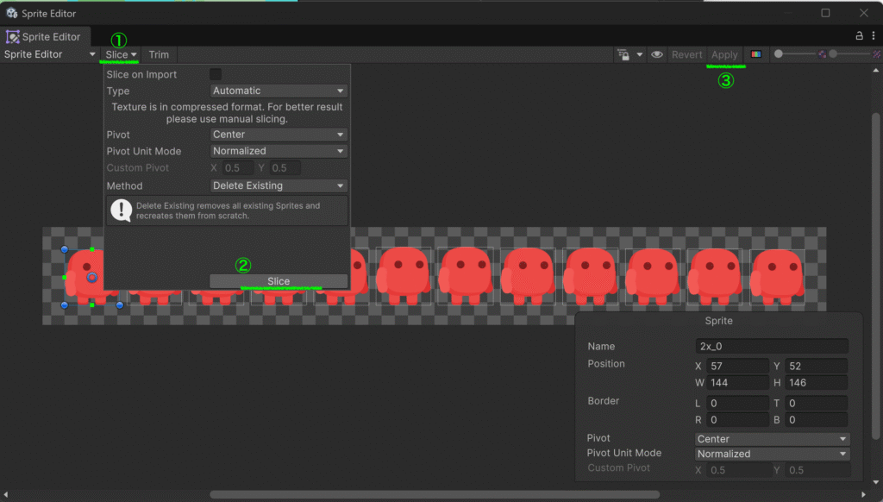Click the RGB color channel toggle icon

756,54
